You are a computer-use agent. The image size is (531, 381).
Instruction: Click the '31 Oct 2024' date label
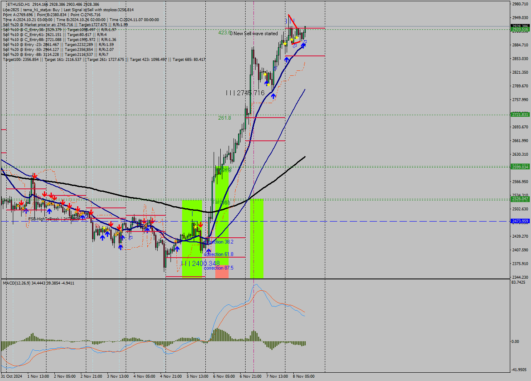pyautogui.click(x=12, y=376)
